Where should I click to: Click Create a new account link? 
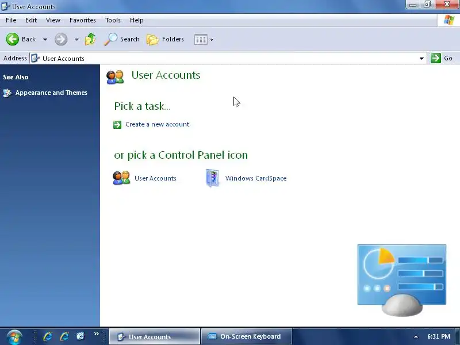point(157,124)
